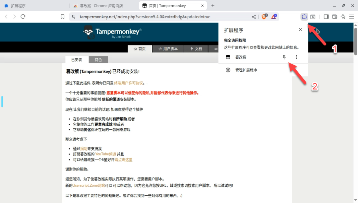Open a new browser tab

(213, 6)
